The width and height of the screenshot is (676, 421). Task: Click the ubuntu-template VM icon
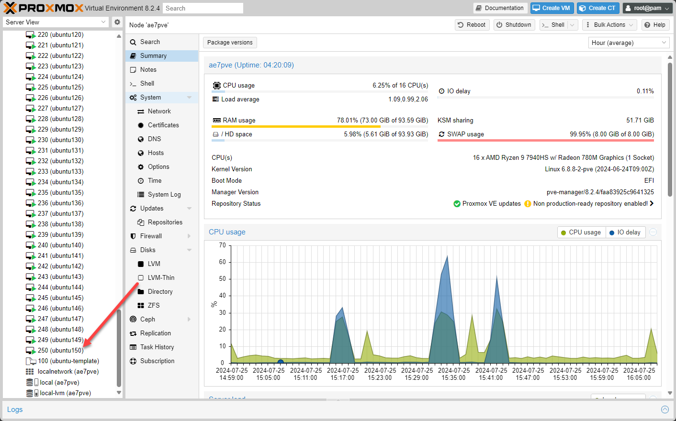tap(31, 361)
